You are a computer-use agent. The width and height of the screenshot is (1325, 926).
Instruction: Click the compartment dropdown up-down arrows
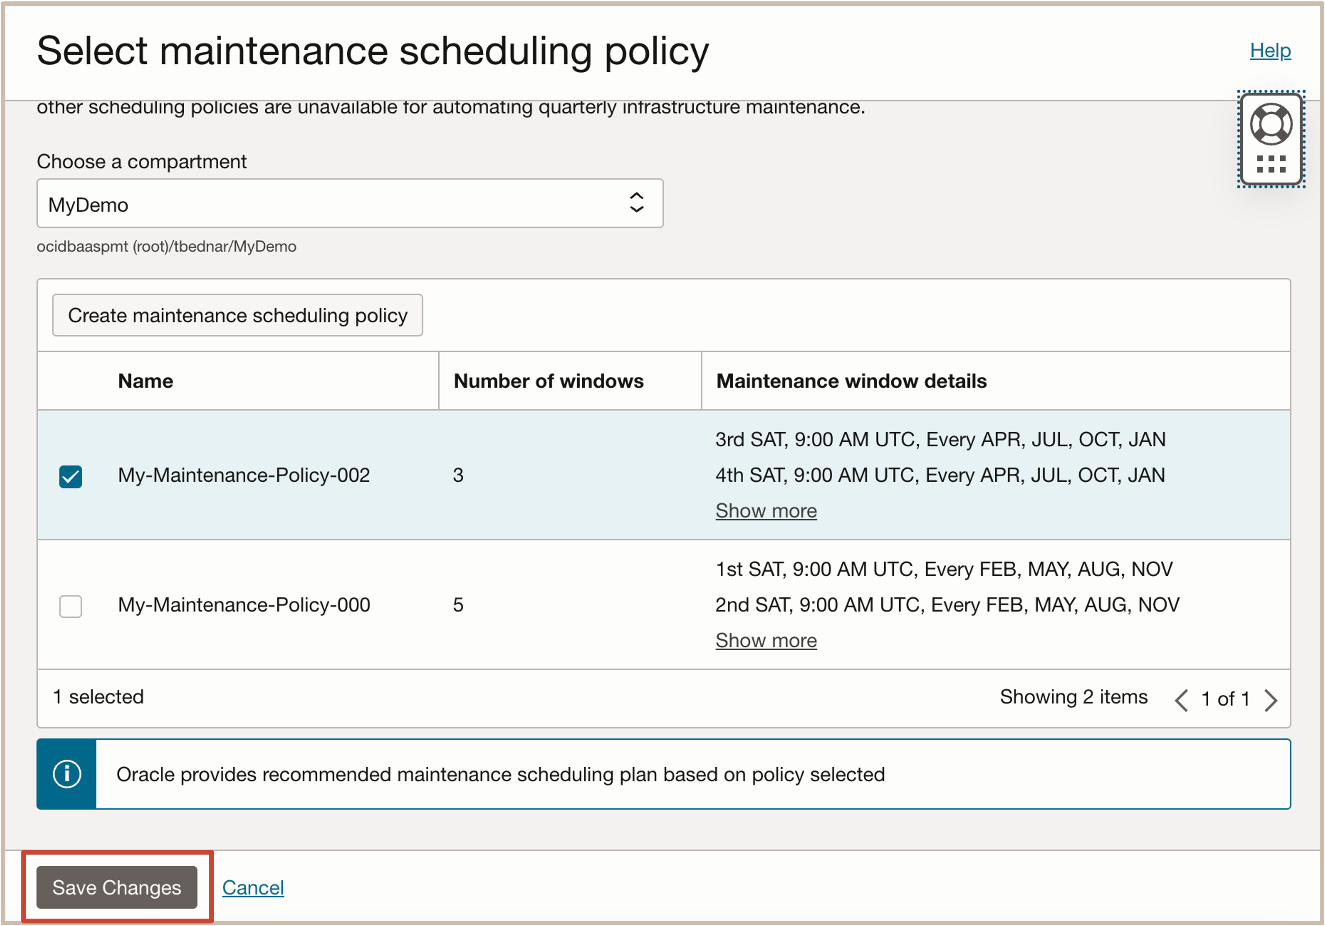click(x=636, y=203)
